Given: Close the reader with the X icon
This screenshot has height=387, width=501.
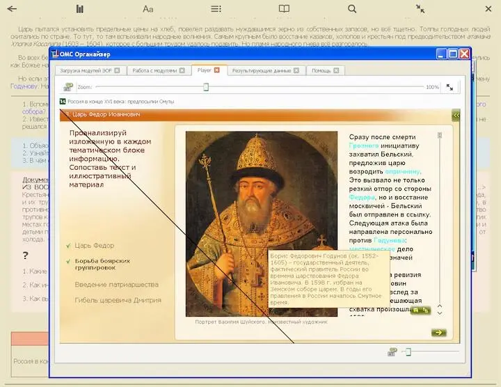Looking at the screenshot, I should (x=488, y=8).
